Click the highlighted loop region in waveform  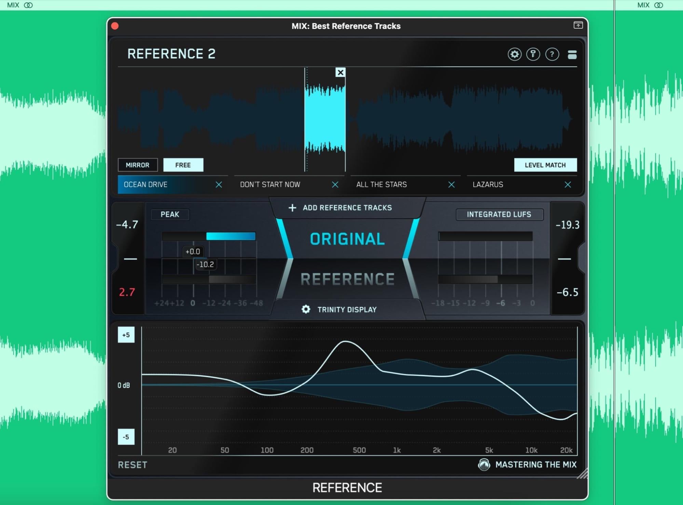click(325, 119)
